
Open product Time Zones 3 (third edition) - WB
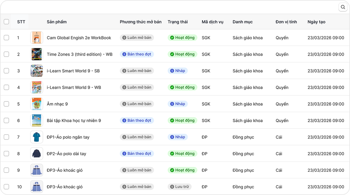coord(80,54)
